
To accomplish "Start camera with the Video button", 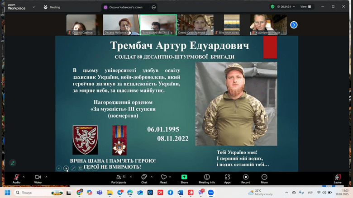I will 38,178.
